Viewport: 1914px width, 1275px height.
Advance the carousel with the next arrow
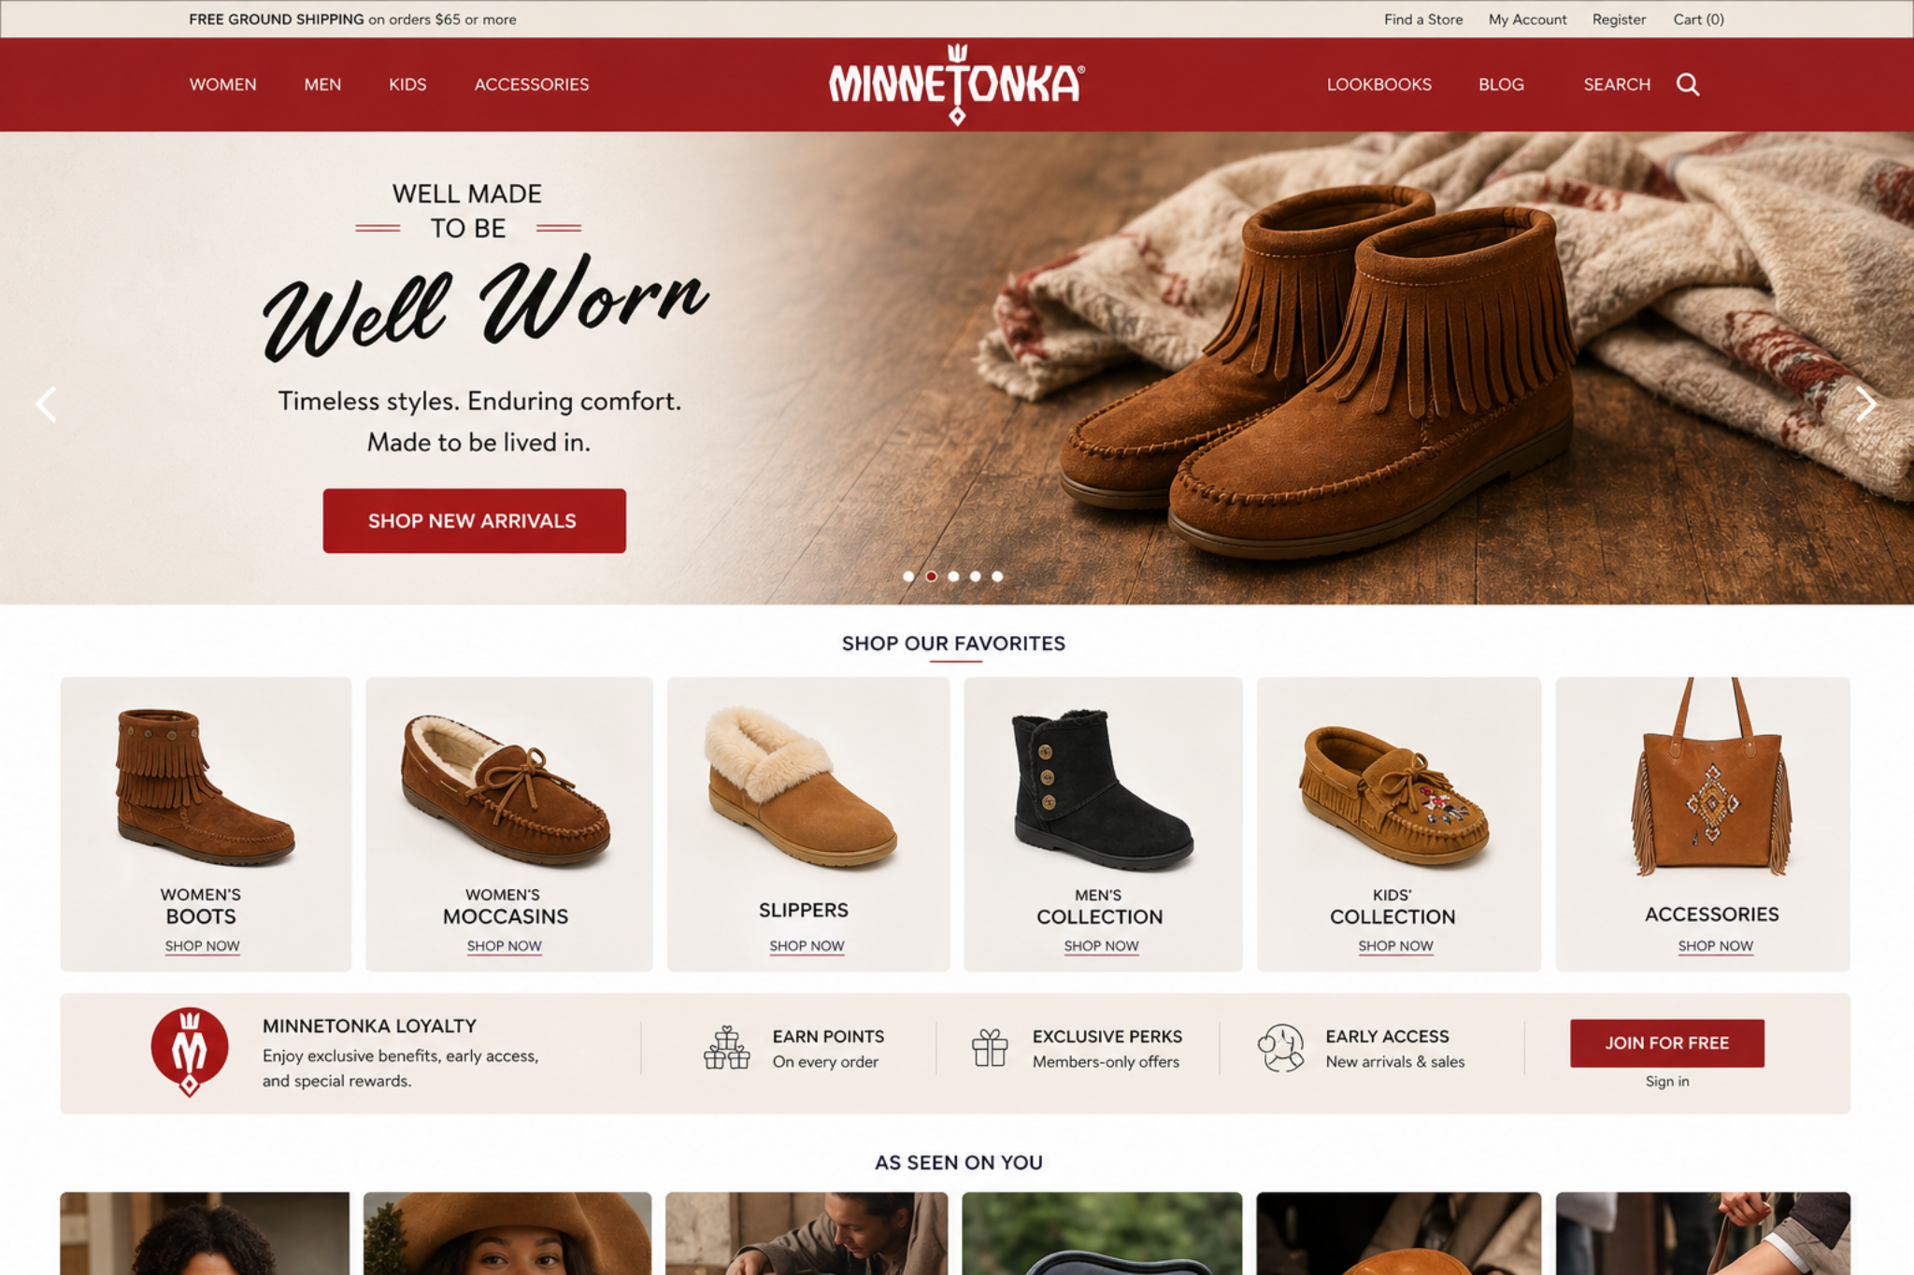click(x=1866, y=404)
